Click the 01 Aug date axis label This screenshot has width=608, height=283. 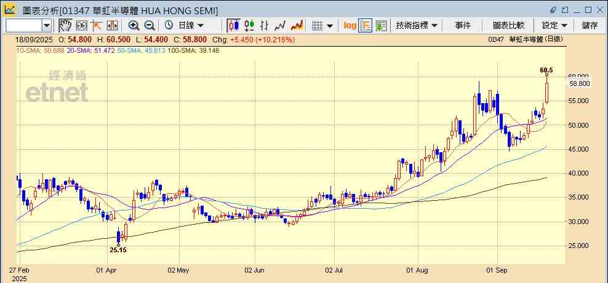[417, 270]
